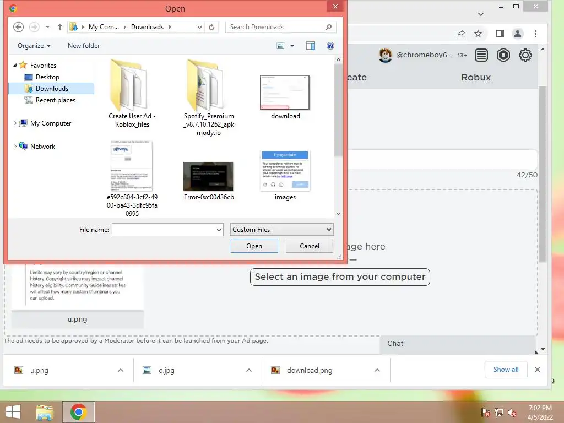Open Chat bar on Roblox page
Viewport: 564px width, 423px height.
(x=458, y=344)
